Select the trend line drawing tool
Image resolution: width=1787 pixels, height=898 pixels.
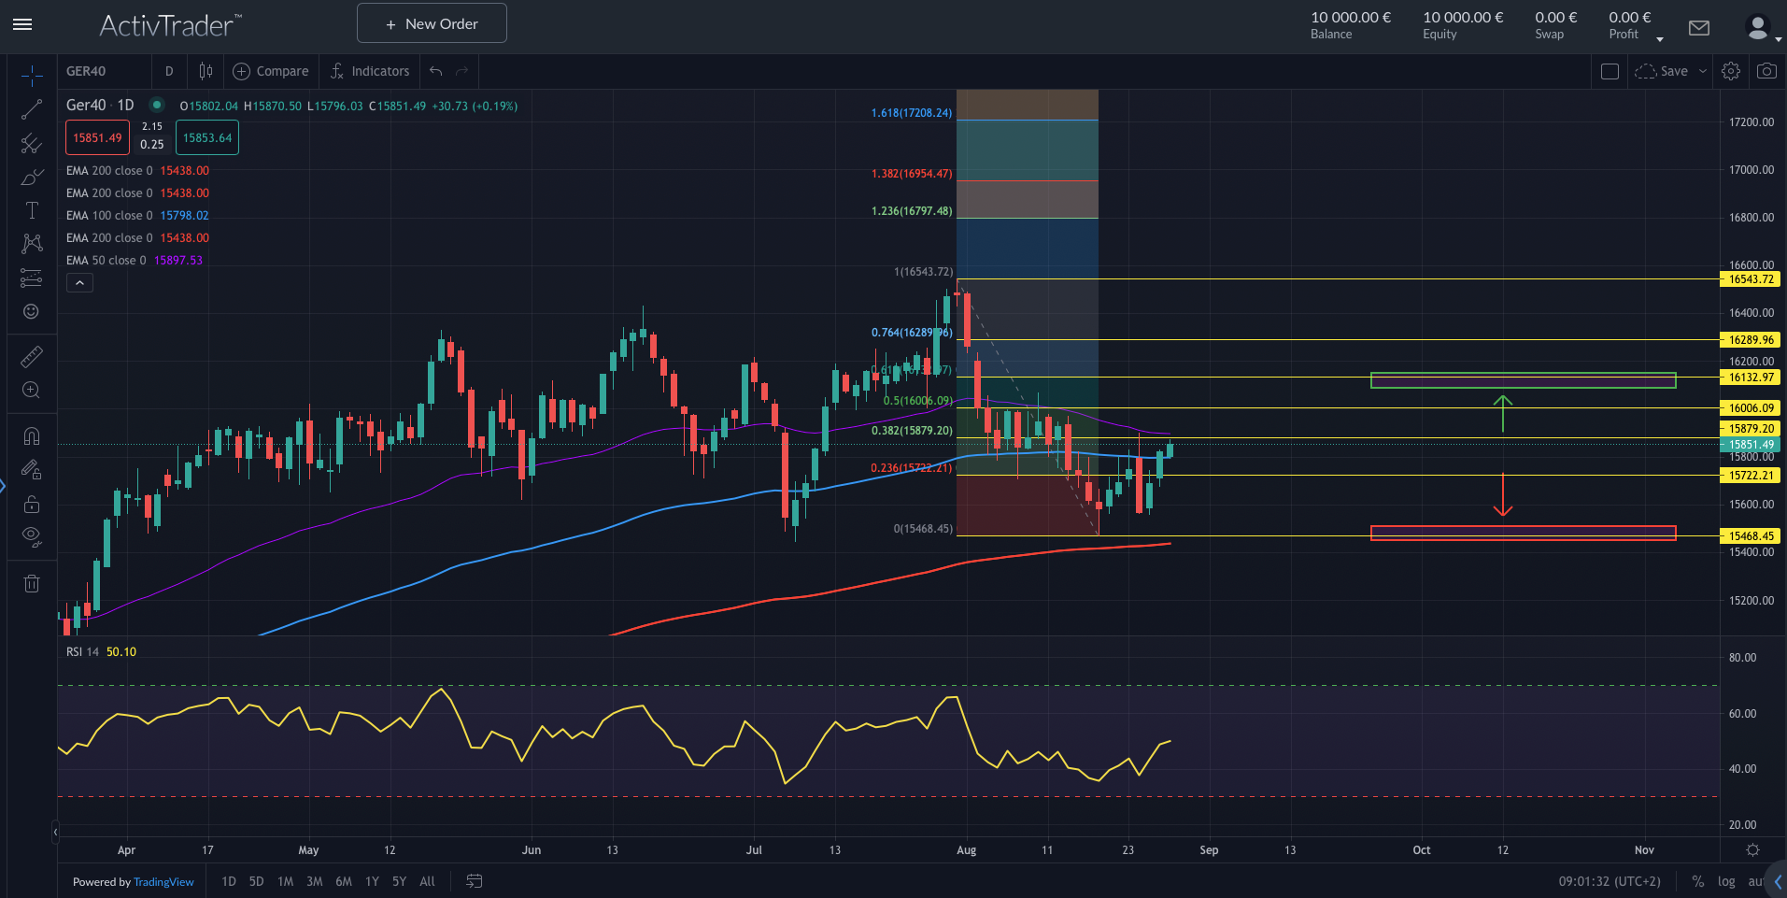pos(31,108)
